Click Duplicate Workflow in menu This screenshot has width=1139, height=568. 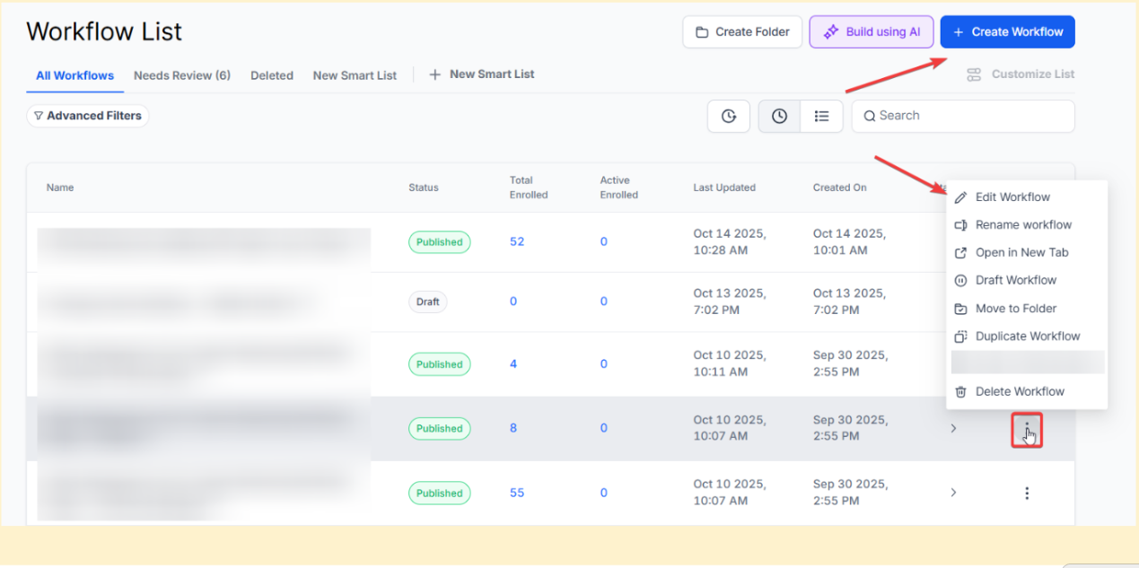pos(1027,336)
